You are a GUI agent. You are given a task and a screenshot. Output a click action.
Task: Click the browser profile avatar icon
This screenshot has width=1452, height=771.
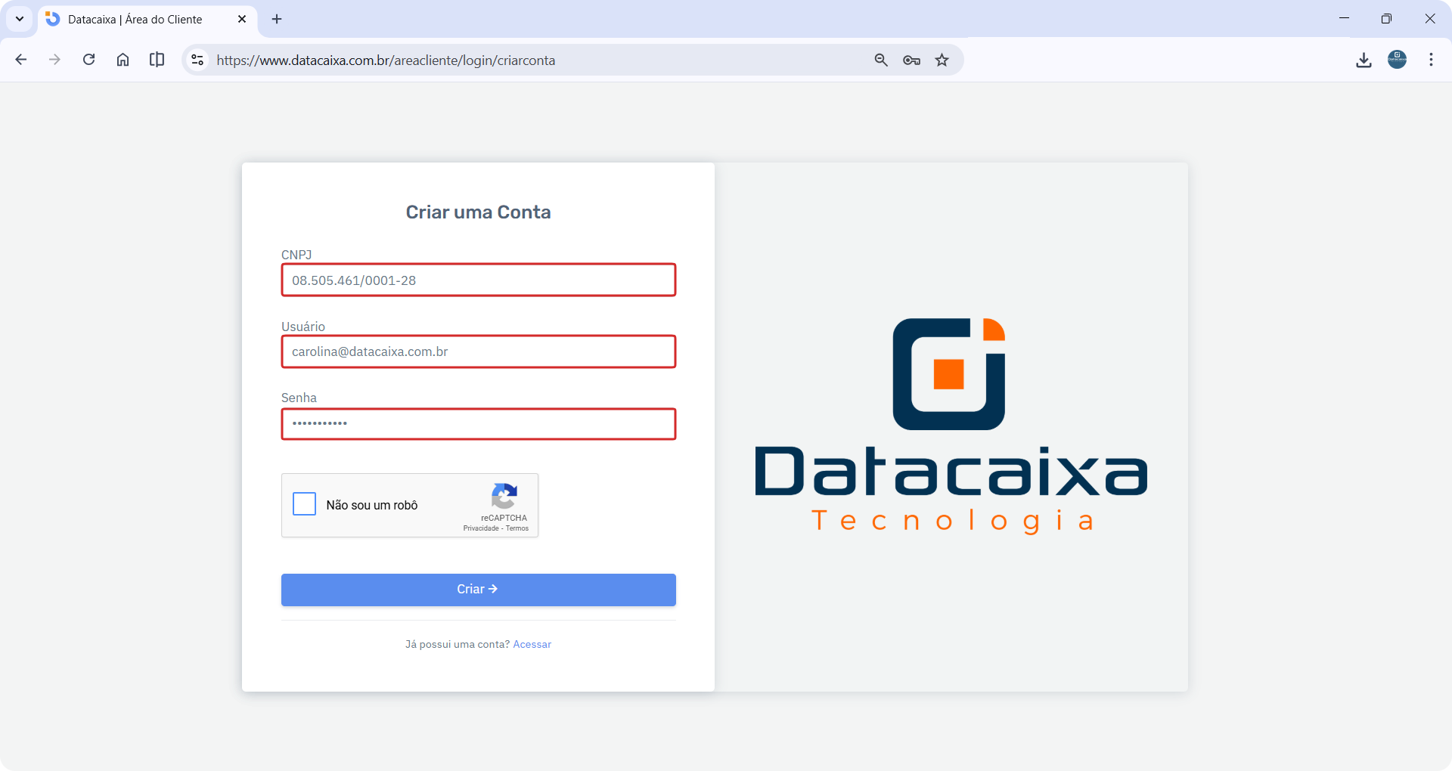click(x=1397, y=60)
